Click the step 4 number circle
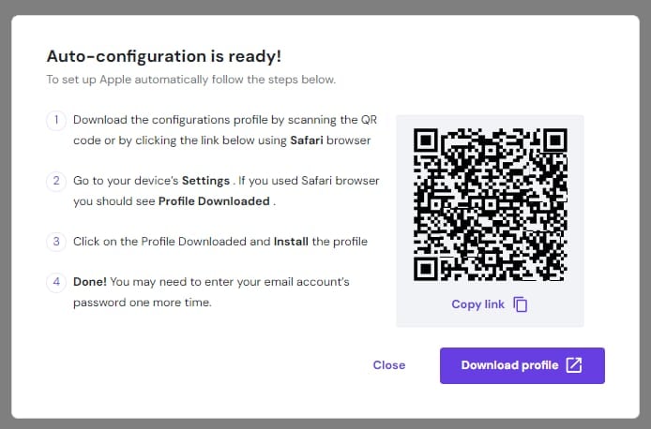 coord(56,282)
